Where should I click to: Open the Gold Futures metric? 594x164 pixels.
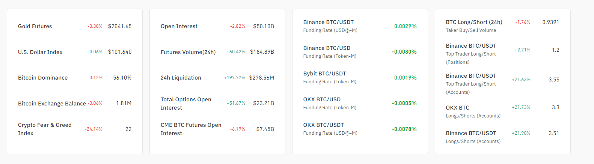pos(35,26)
